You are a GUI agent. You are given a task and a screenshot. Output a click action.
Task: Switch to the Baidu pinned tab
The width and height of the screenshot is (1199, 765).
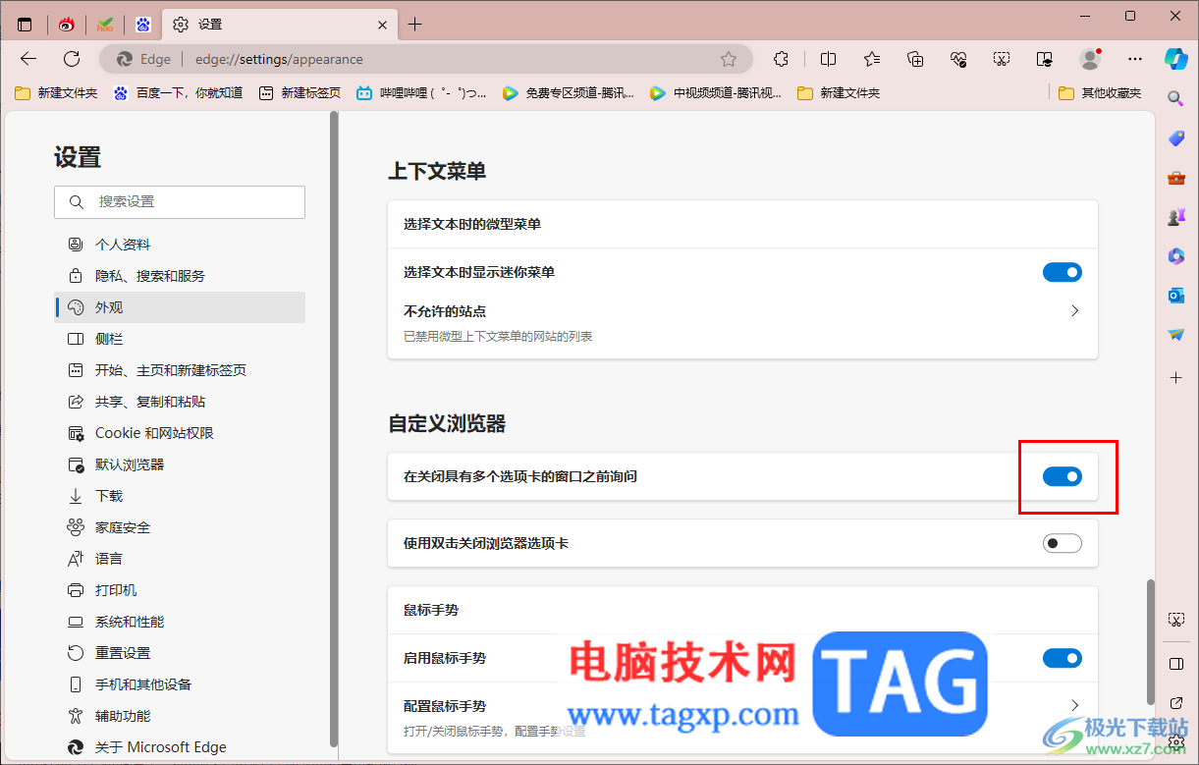(x=143, y=25)
